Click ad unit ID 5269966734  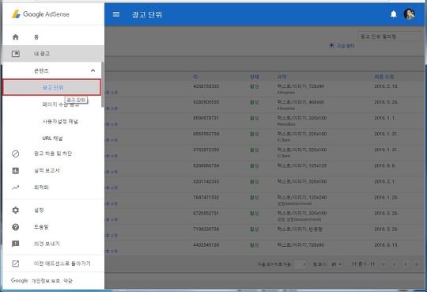(x=206, y=165)
